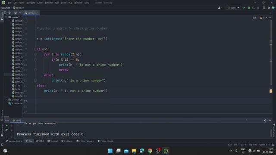Start debugging with the bug icon
Screen dimensions: 276x155
(x=249, y=8)
